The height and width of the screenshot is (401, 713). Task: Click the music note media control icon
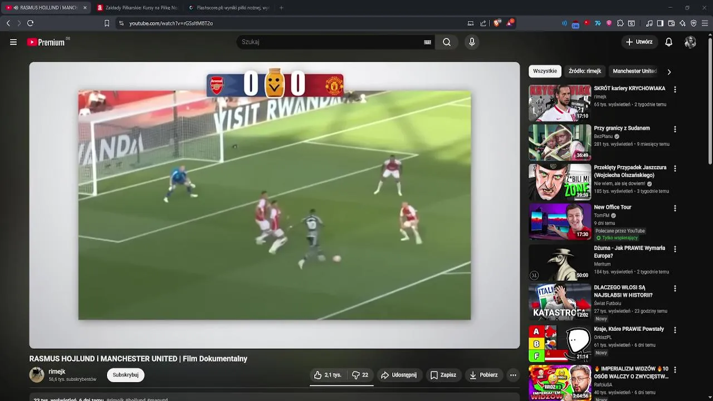pyautogui.click(x=649, y=23)
